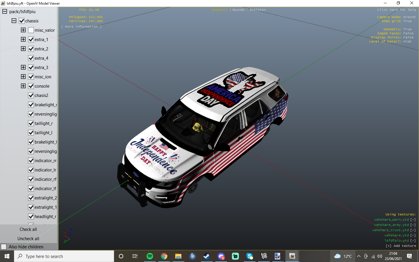Open Google Chrome from the taskbar
Viewport: 419px width, 262px height.
click(164, 256)
